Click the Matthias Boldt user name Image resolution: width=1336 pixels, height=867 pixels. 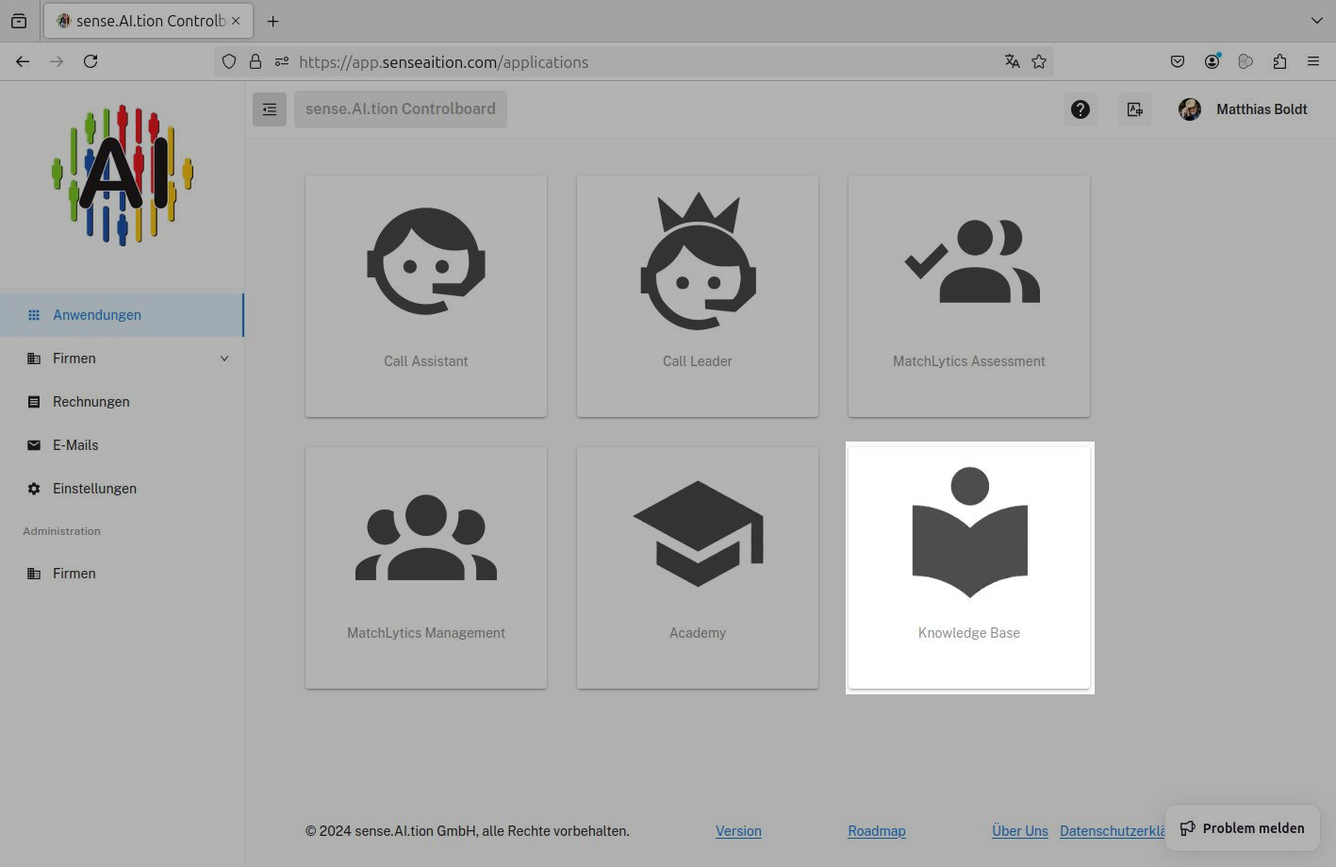pyautogui.click(x=1262, y=109)
